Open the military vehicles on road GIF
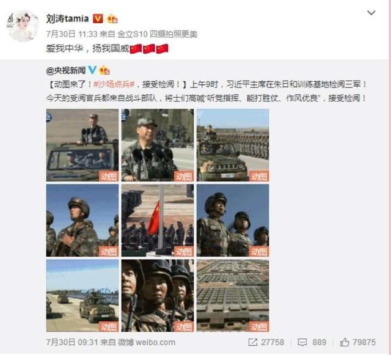This screenshot has height=355, width=391. [82, 296]
